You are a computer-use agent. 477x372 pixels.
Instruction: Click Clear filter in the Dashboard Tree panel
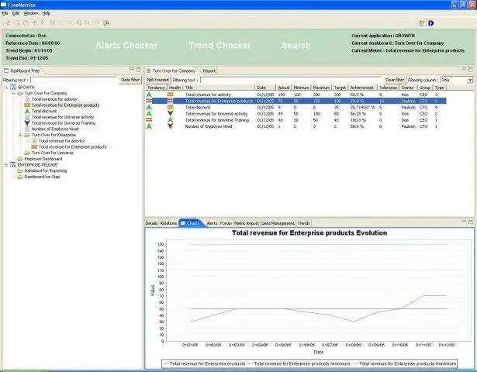tap(130, 80)
